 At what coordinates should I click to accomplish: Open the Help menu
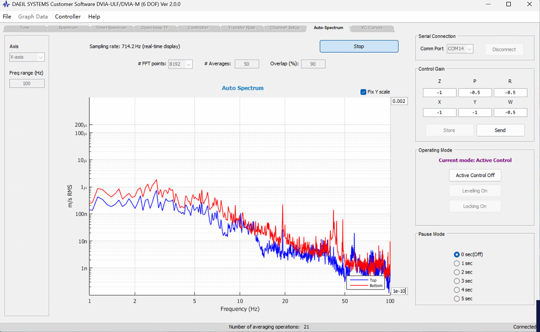[94, 17]
